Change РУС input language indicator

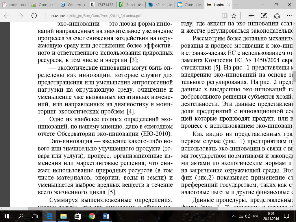pos(256,216)
